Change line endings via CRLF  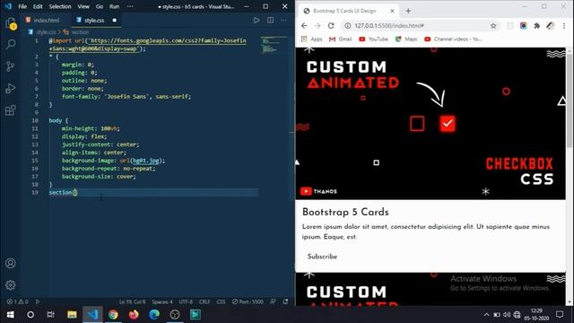click(x=204, y=301)
